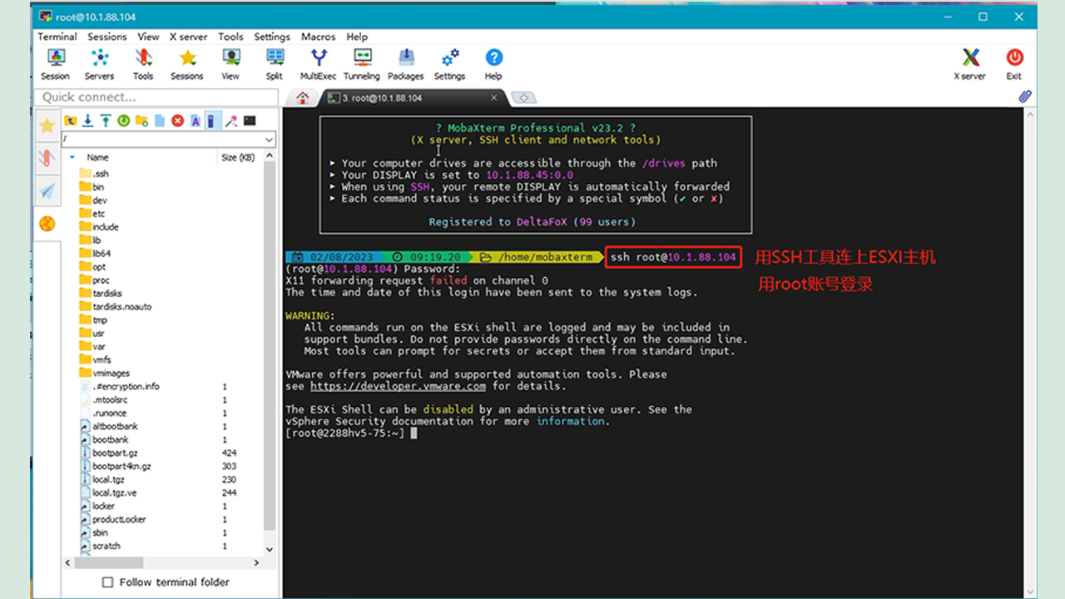Screen dimensions: 1065x599
Task: Go to parent directory in SFTP browser
Action: coord(70,121)
